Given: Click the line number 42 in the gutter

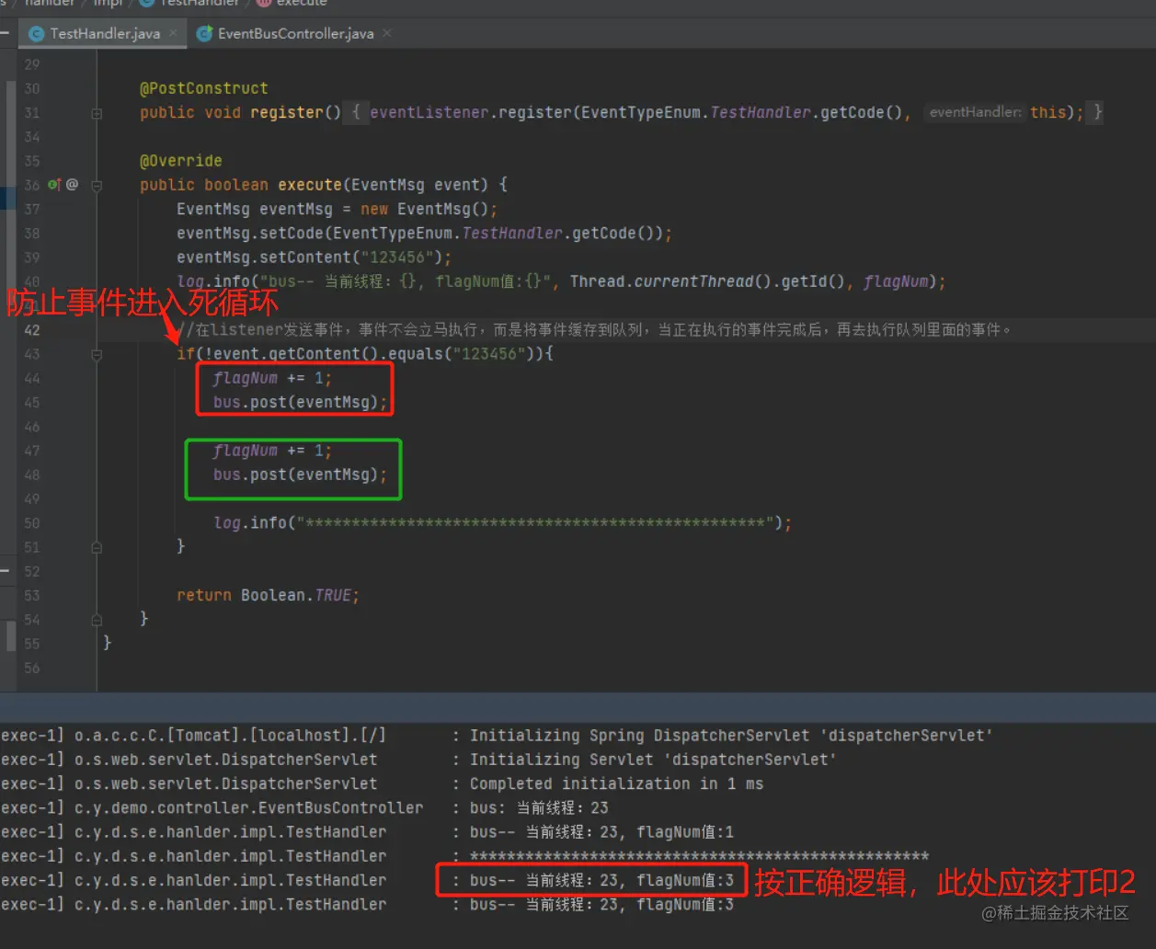Looking at the screenshot, I should pos(32,330).
